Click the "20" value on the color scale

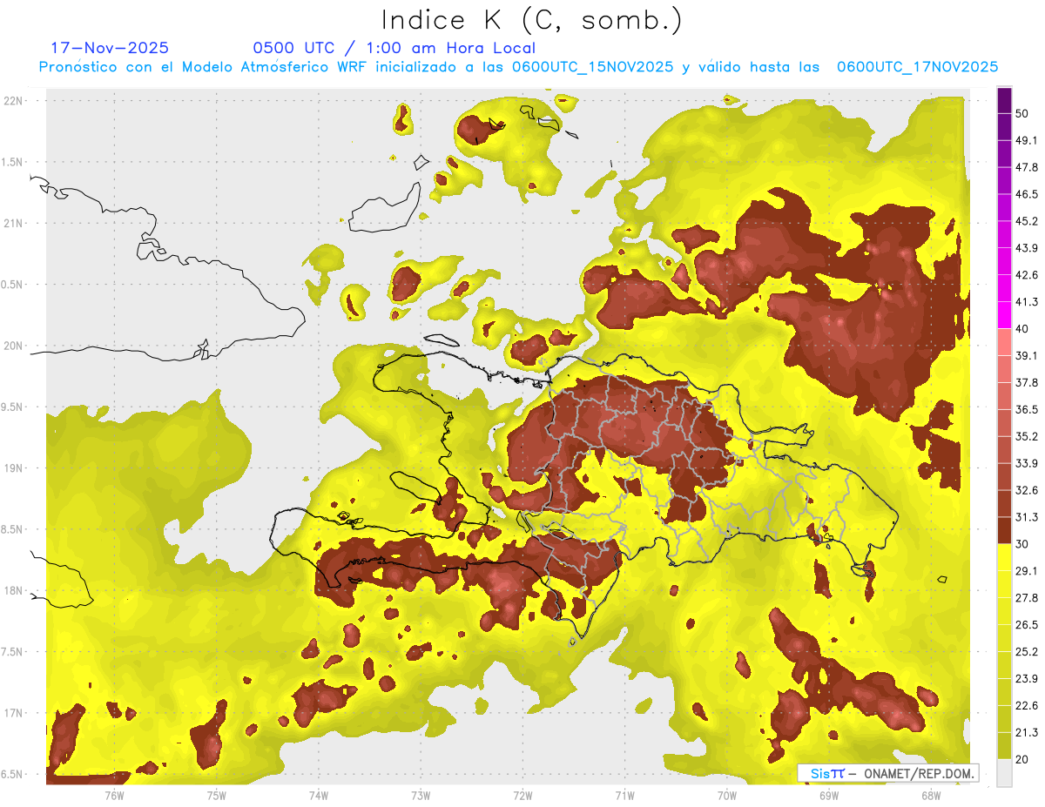point(1022,759)
